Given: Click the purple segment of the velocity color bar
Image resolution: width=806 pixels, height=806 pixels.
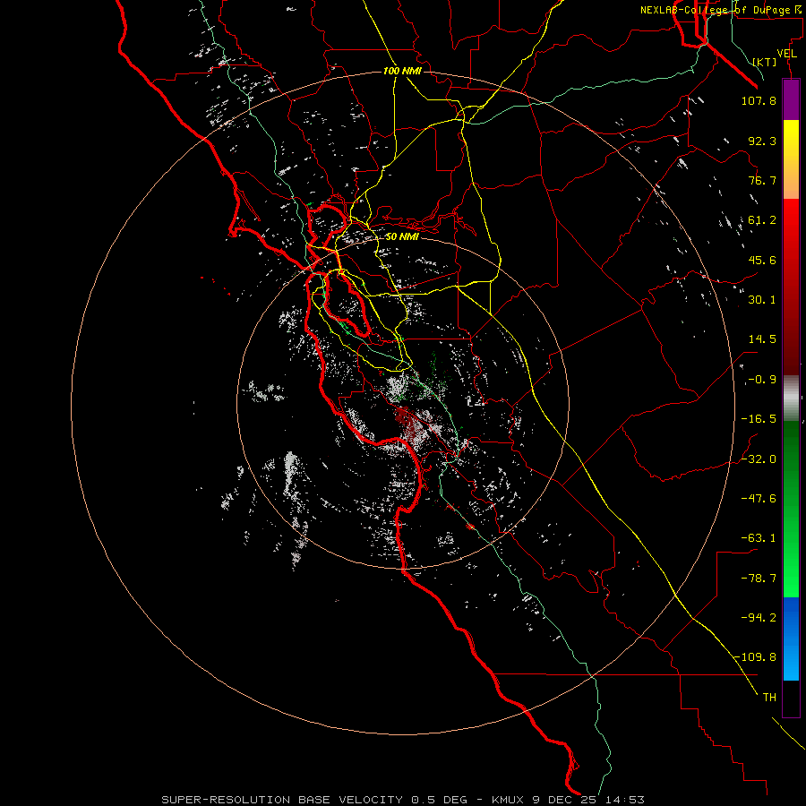Looking at the screenshot, I should (x=791, y=99).
